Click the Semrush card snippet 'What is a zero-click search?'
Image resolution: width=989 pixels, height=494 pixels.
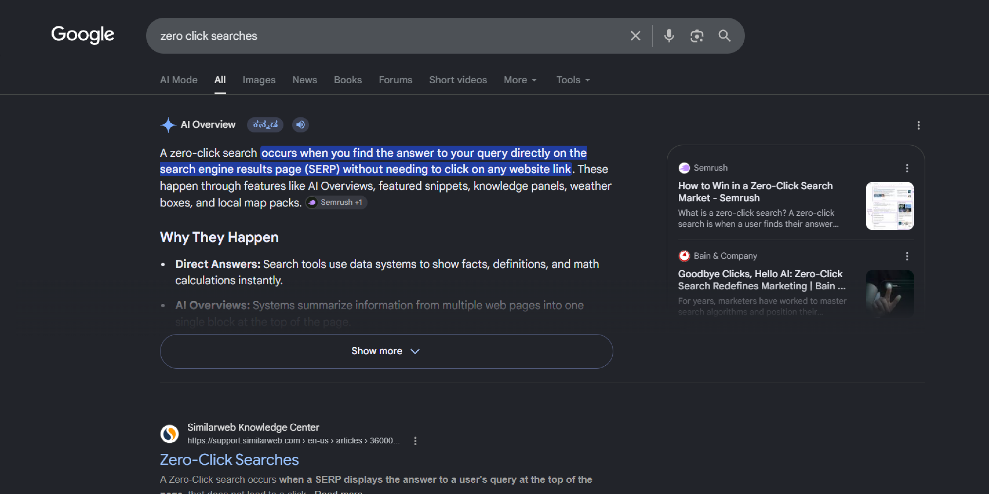coord(758,218)
